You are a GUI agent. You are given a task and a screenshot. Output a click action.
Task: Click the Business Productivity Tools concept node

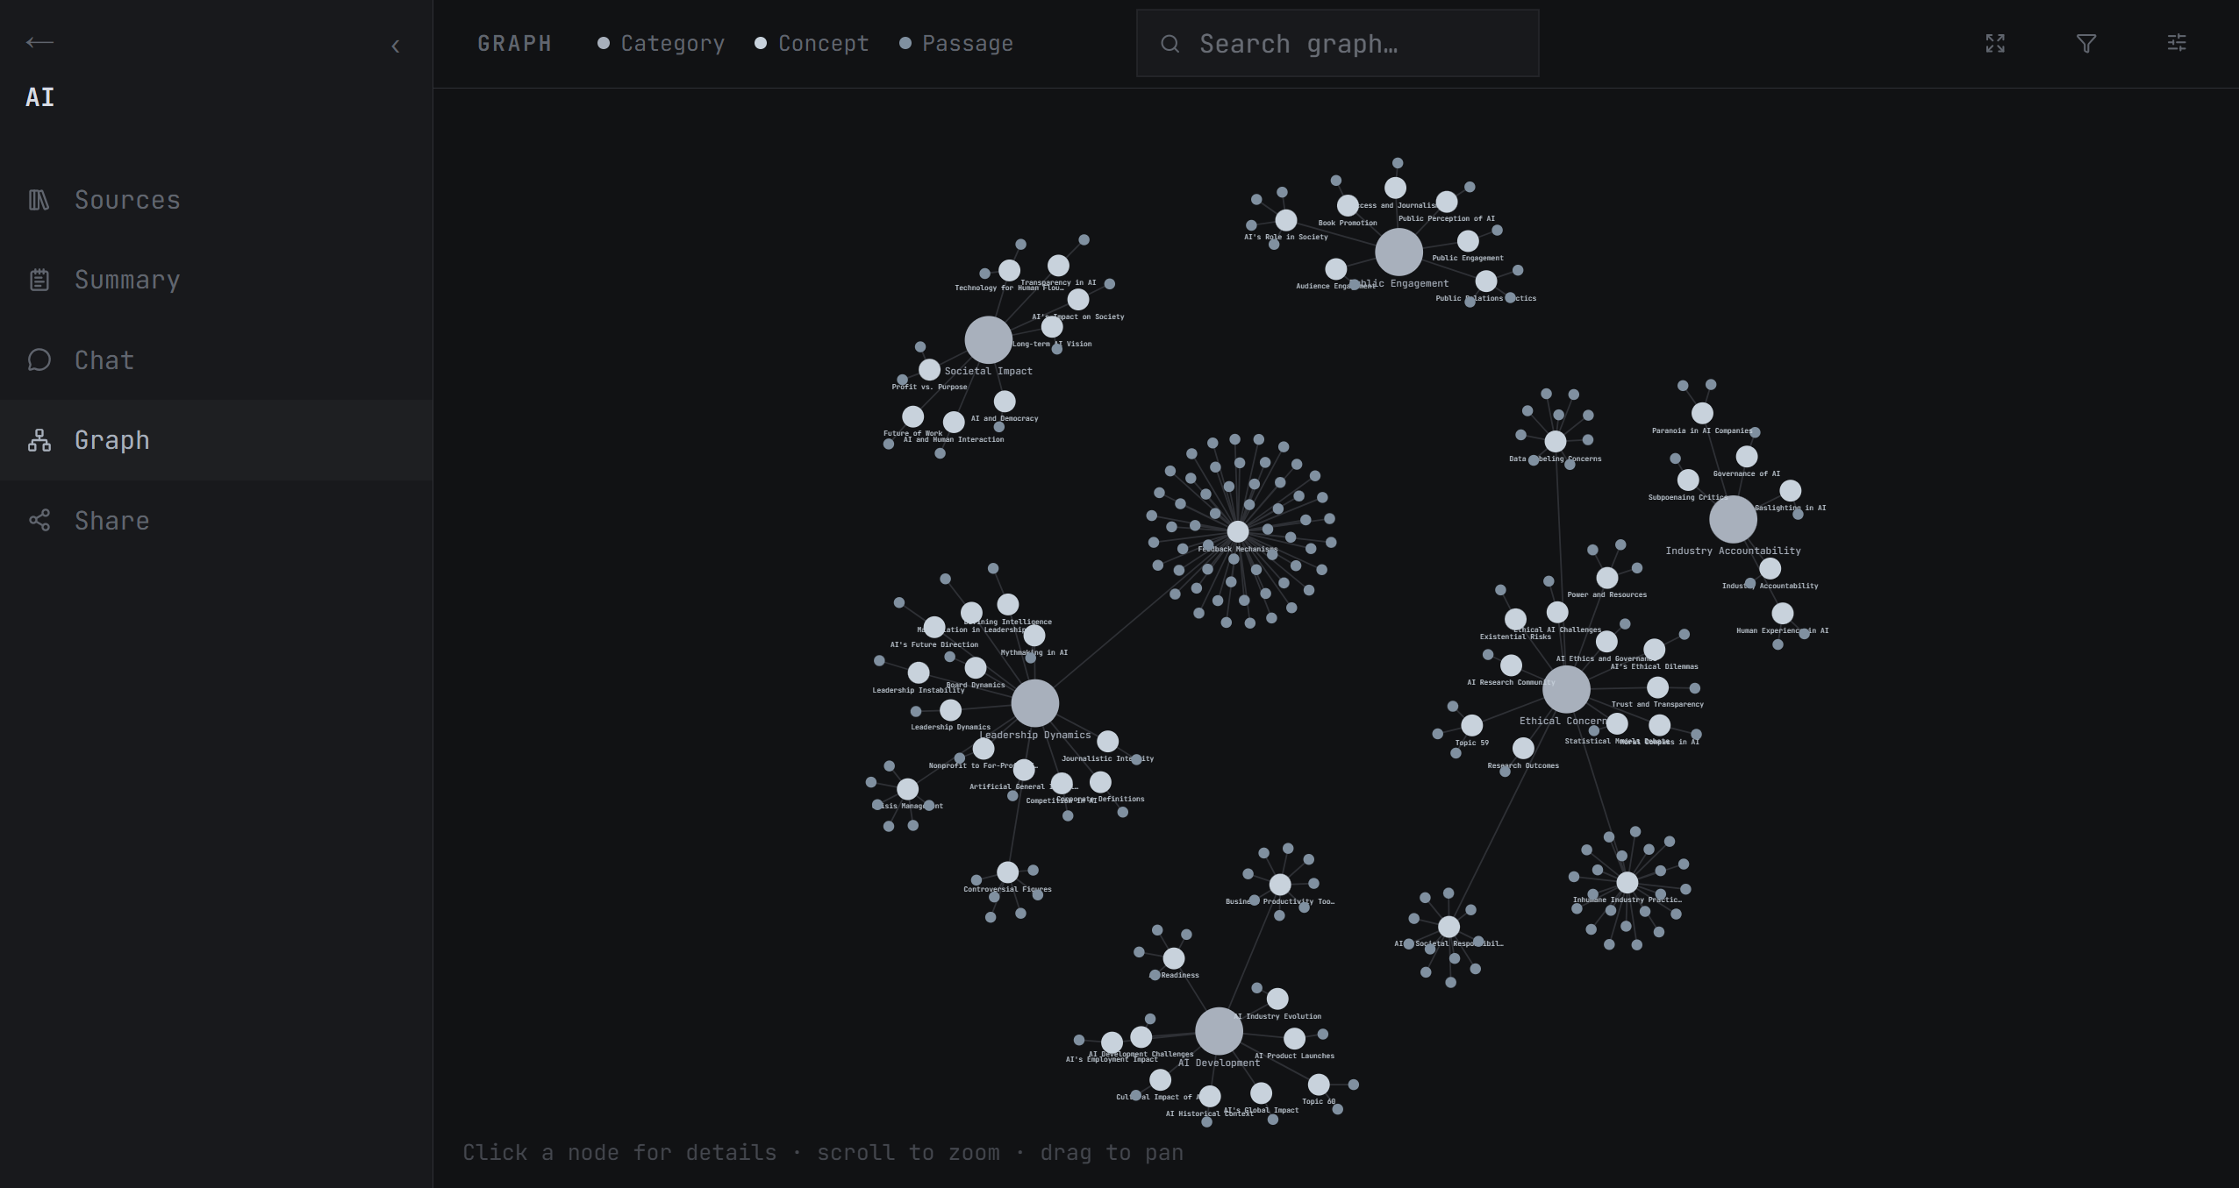coord(1281,884)
